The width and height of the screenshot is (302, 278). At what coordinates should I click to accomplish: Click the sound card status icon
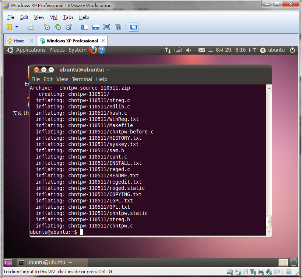269,272
